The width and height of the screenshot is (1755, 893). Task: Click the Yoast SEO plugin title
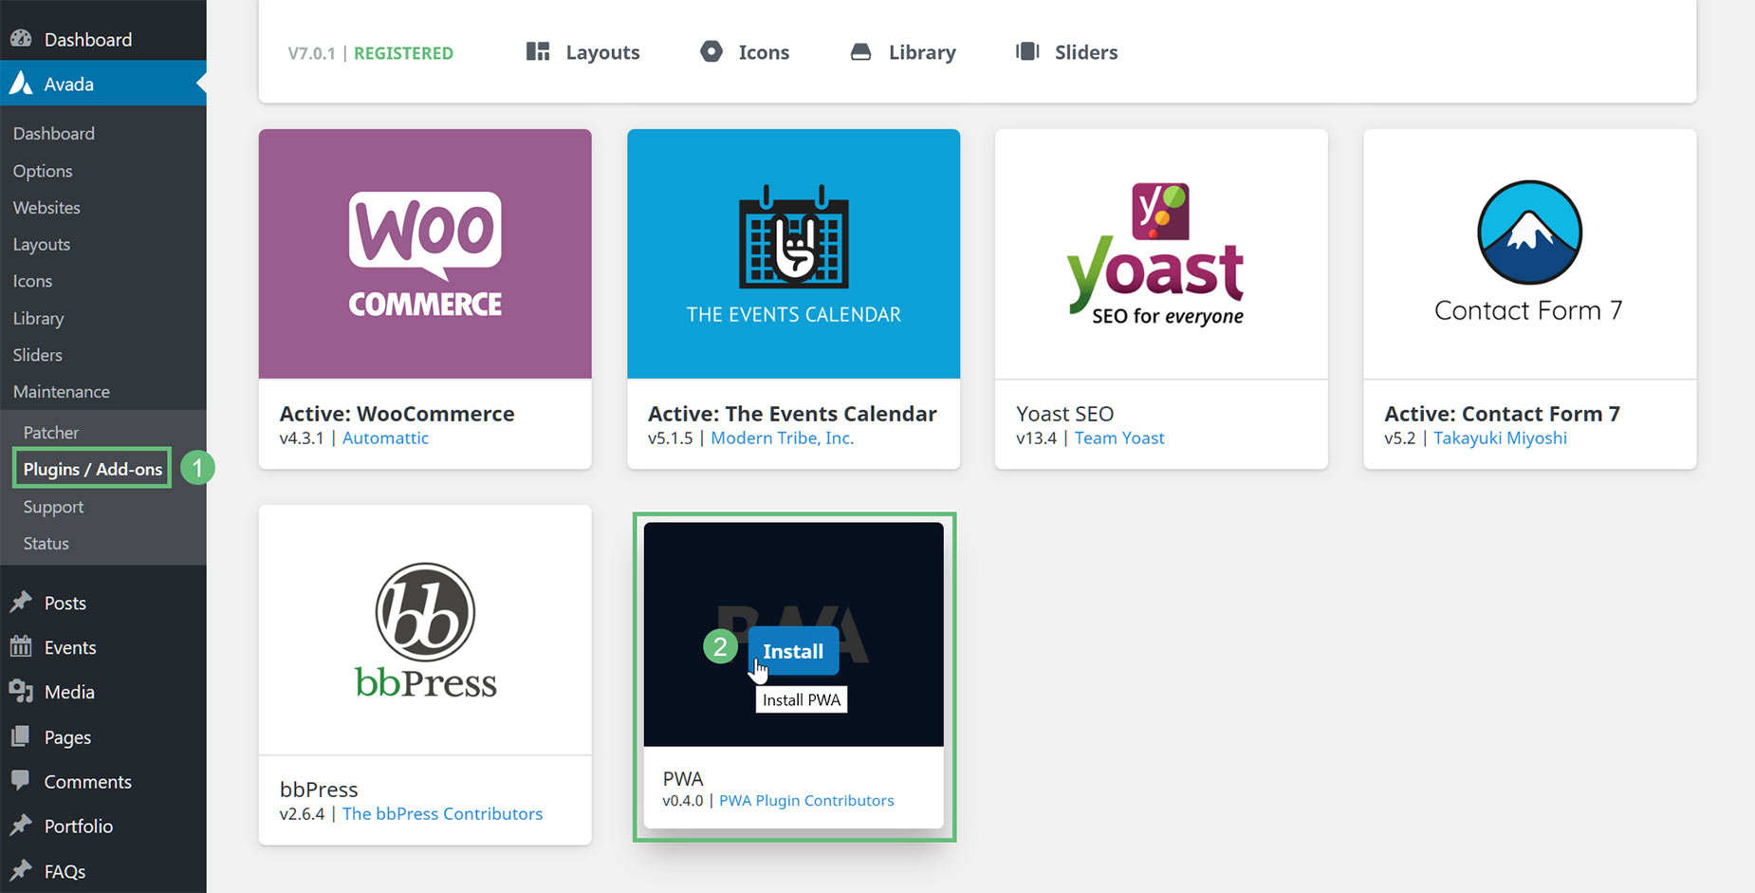pos(1064,414)
